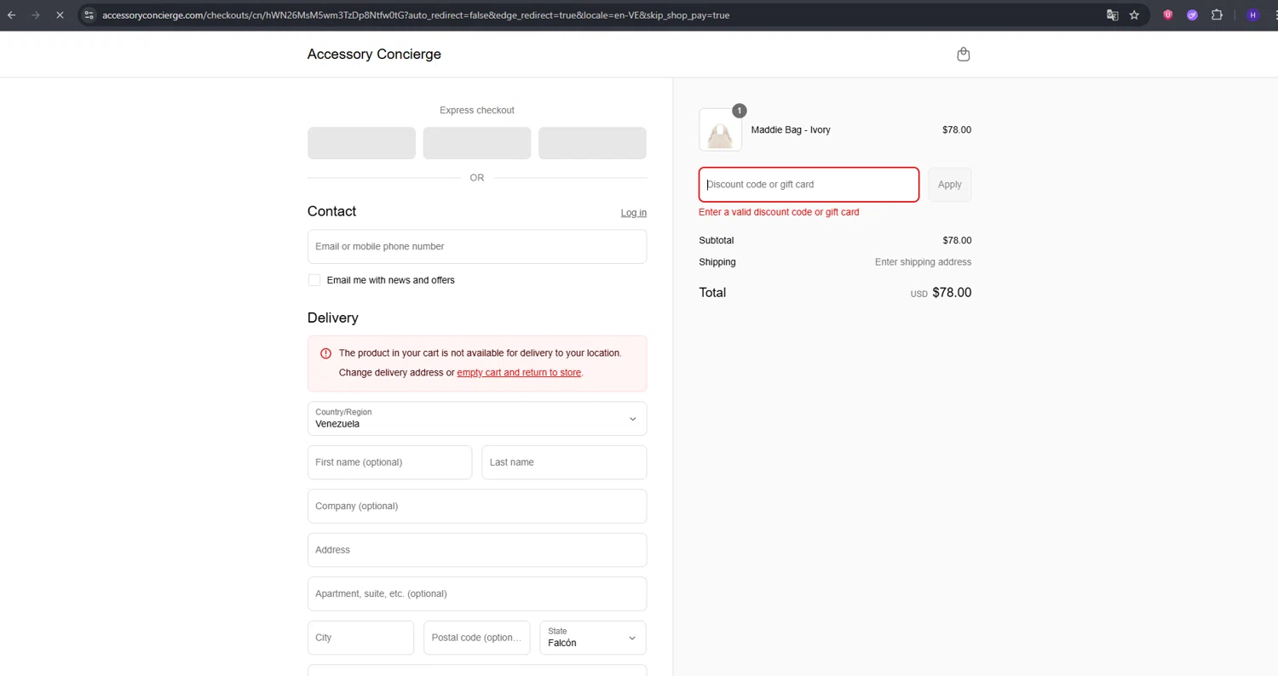Click the Subtotal label
The height and width of the screenshot is (676, 1278).
click(716, 241)
